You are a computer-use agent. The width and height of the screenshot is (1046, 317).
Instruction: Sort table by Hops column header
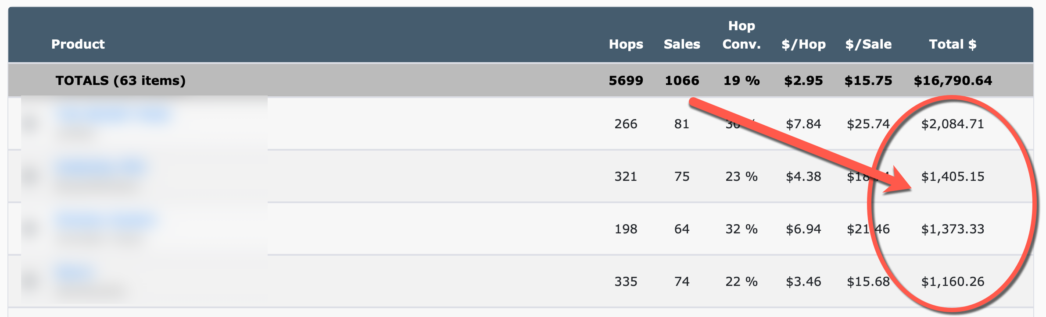coord(626,44)
